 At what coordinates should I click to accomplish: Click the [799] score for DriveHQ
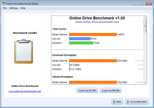141,69
